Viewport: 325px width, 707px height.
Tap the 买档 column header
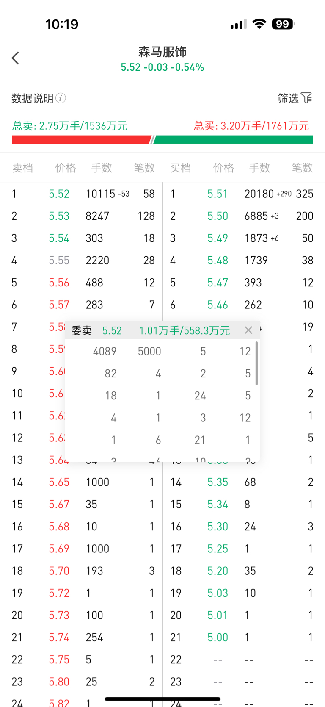(x=181, y=168)
